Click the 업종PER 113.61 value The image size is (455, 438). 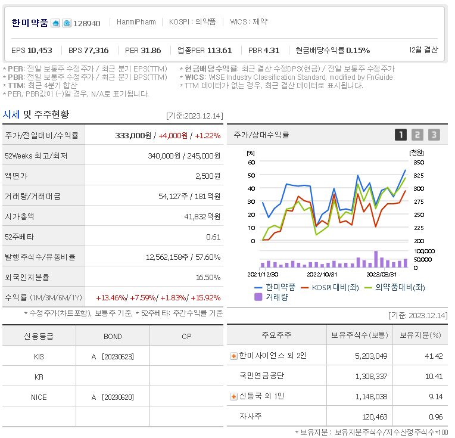coord(205,50)
